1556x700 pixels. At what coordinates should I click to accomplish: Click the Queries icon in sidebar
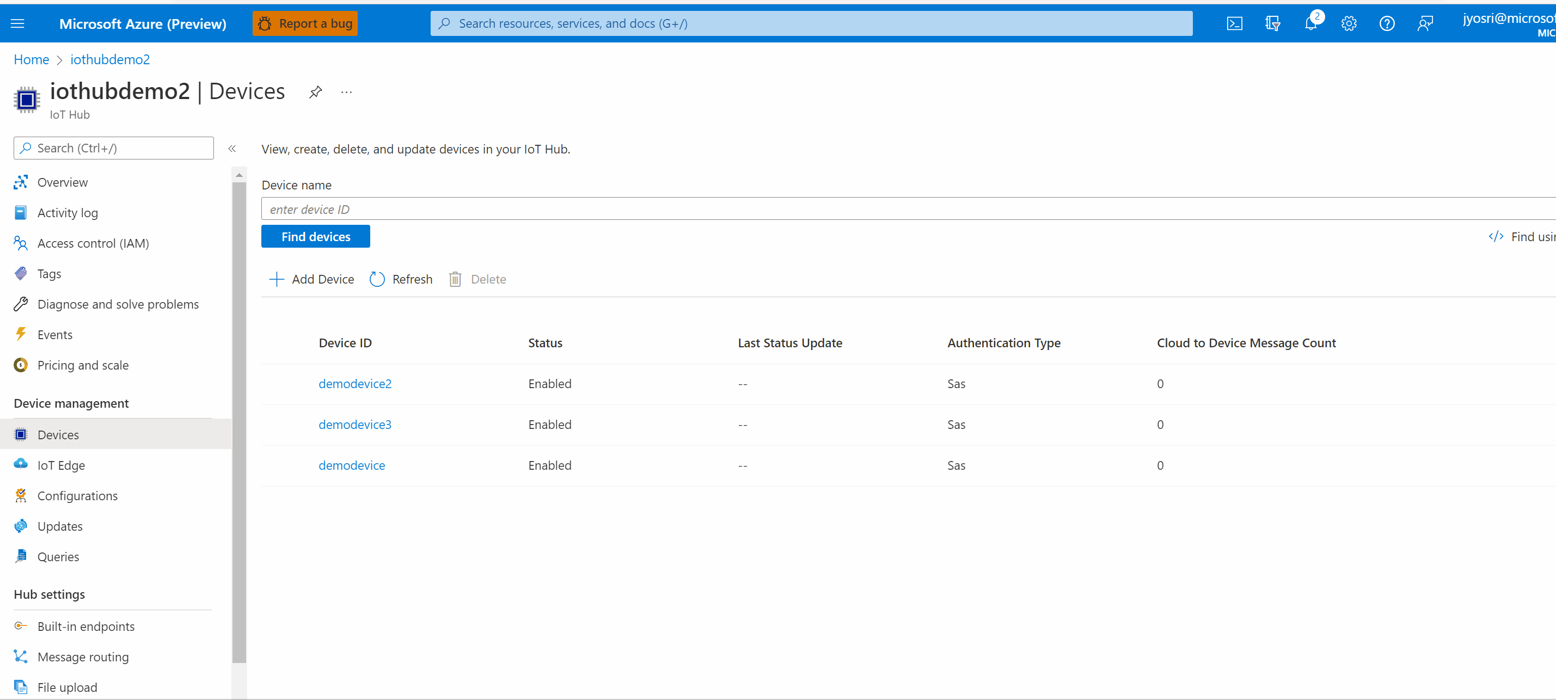21,555
